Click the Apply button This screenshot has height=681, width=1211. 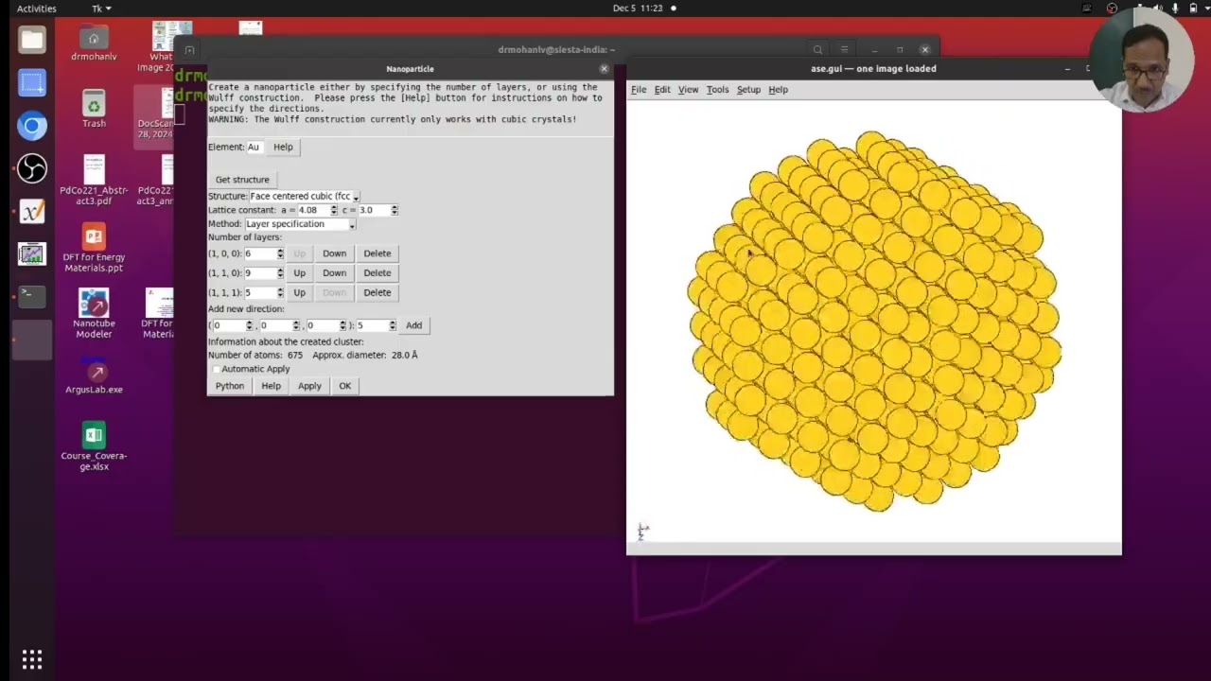pos(309,386)
